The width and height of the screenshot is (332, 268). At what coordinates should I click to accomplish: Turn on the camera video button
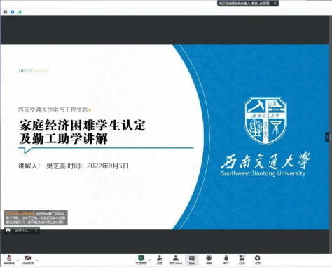click(28, 260)
